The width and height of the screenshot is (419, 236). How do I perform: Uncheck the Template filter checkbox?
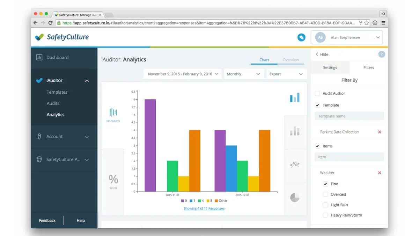click(x=317, y=105)
